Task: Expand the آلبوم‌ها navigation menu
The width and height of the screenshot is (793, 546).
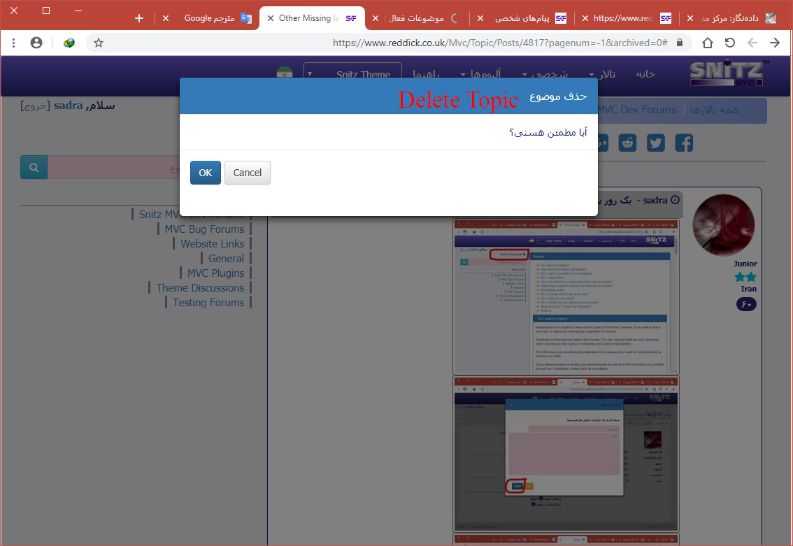Action: point(482,74)
